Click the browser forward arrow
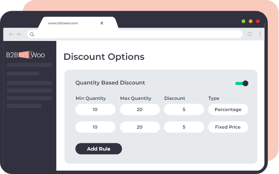The height and width of the screenshot is (174, 279). (18, 34)
